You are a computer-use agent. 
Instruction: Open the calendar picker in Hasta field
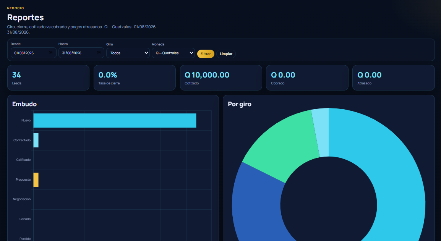coord(99,53)
